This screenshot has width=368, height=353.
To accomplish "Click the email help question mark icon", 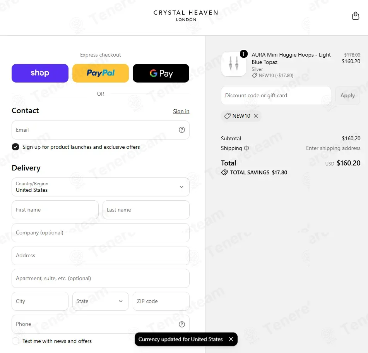I will (181, 130).
